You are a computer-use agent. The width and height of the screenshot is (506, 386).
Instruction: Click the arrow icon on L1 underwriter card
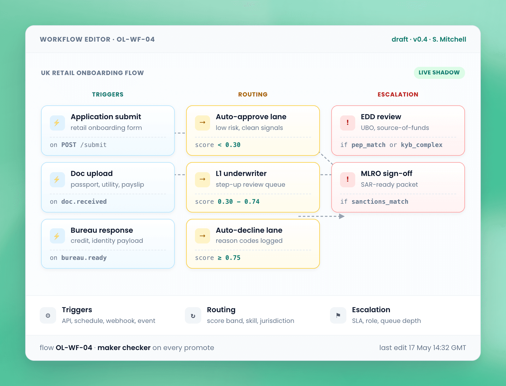click(x=203, y=179)
